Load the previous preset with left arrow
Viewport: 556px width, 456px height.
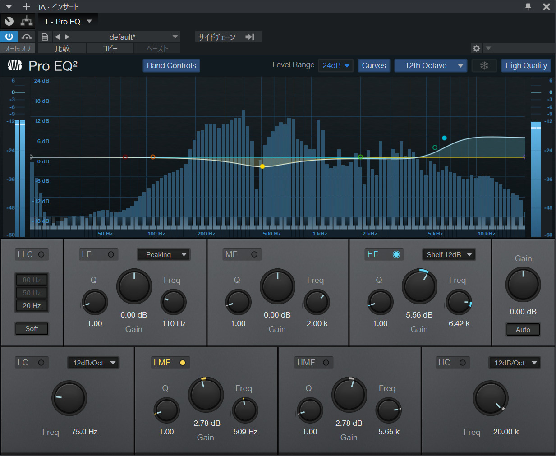click(x=57, y=37)
